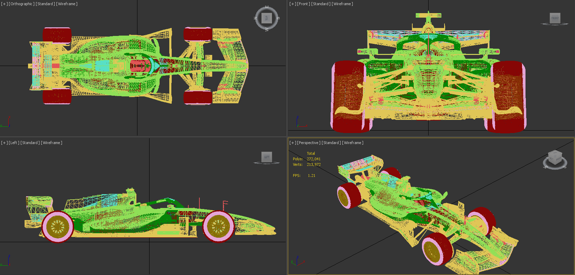Open [Wireframe] shading menu in Left viewport

tap(52, 143)
